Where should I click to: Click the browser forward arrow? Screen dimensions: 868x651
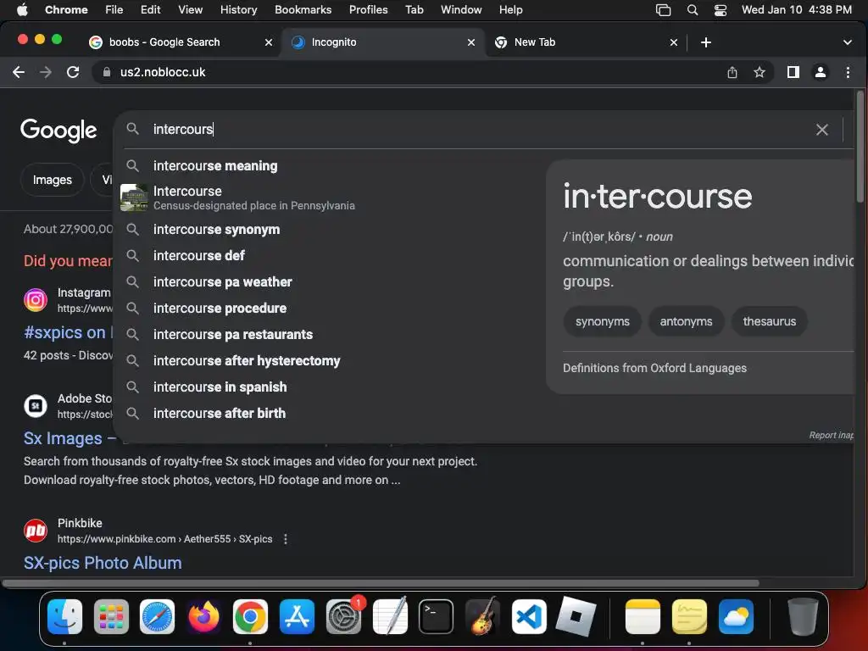[46, 72]
